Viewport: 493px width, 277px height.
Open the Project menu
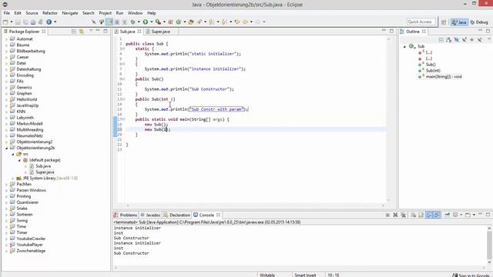tap(105, 13)
